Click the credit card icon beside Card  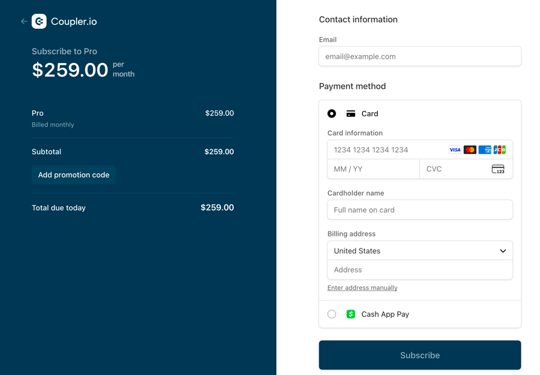(351, 113)
